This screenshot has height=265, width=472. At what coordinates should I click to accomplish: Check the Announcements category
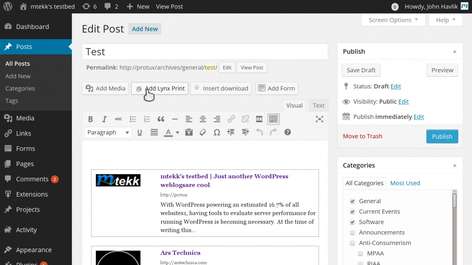click(352, 233)
